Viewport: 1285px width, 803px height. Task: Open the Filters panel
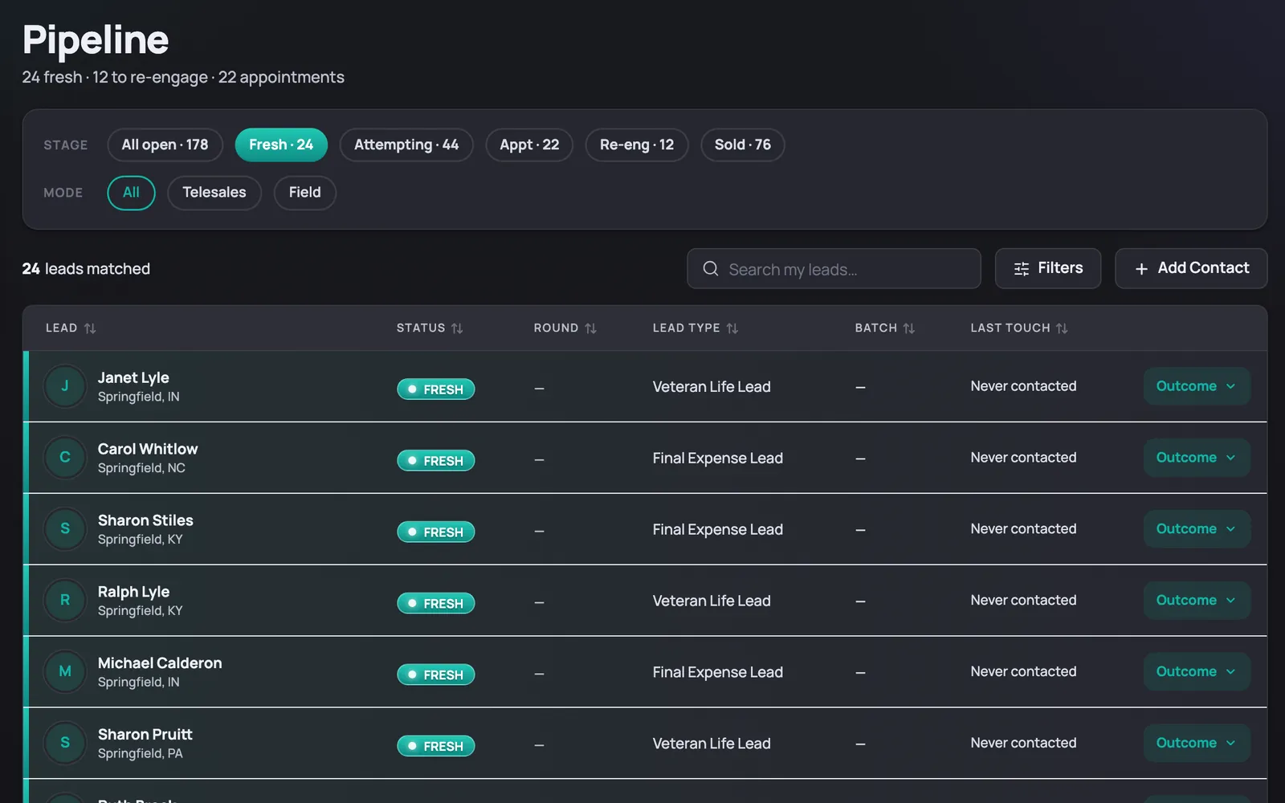click(1048, 268)
